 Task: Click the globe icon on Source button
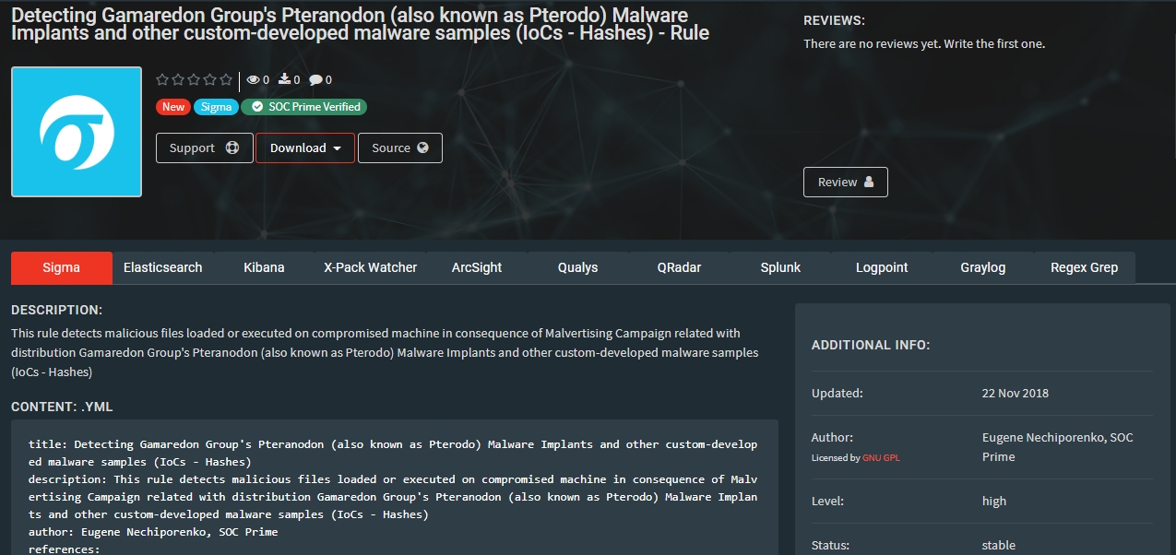(x=423, y=148)
